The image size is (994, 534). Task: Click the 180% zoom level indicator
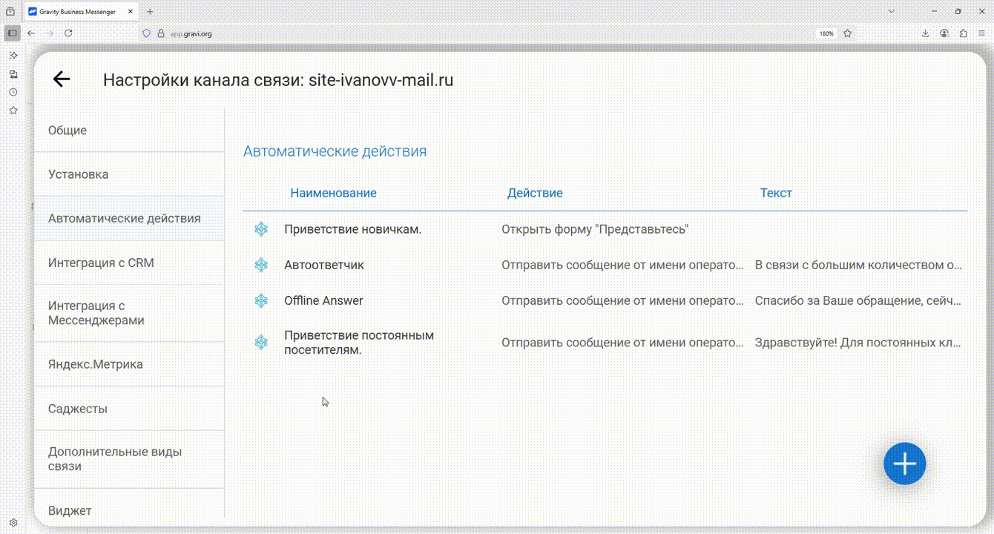click(x=826, y=33)
